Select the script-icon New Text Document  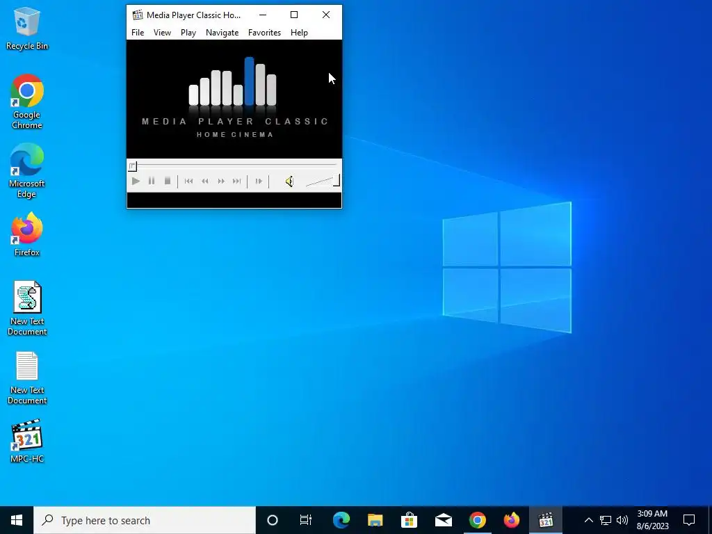(x=27, y=308)
